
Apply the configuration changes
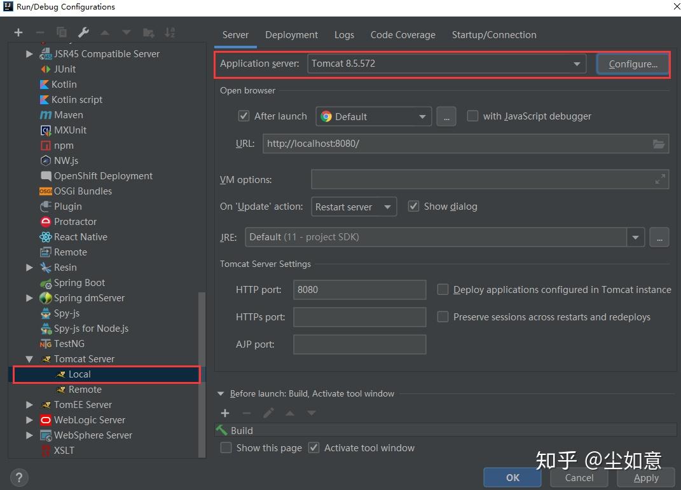click(646, 477)
